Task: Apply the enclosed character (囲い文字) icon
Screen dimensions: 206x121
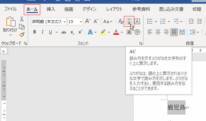Action: point(137,32)
